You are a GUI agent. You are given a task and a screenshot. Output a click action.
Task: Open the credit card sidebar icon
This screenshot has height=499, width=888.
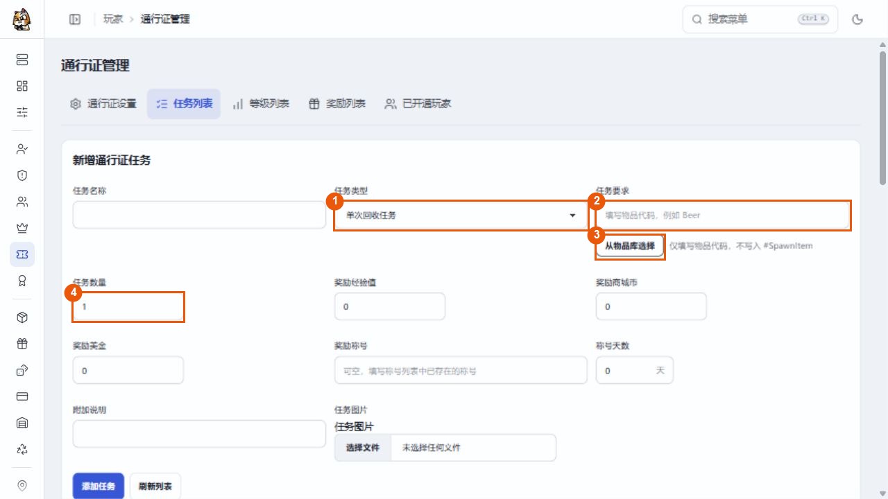coord(22,396)
